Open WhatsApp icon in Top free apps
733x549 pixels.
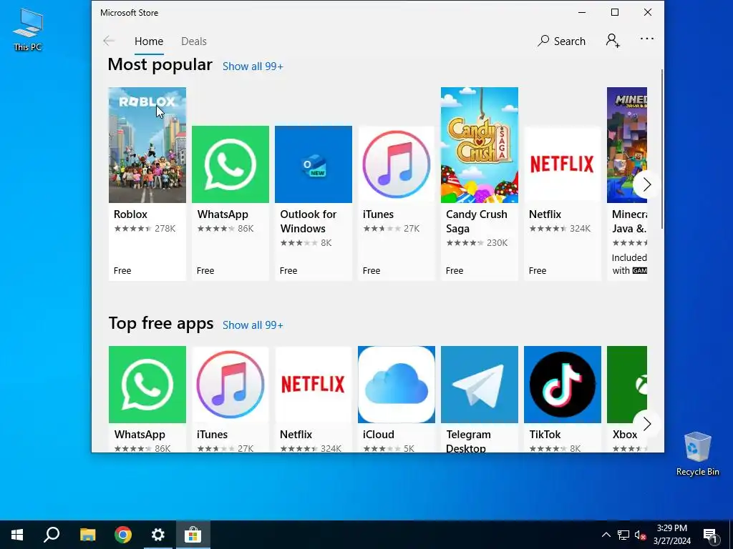click(147, 384)
